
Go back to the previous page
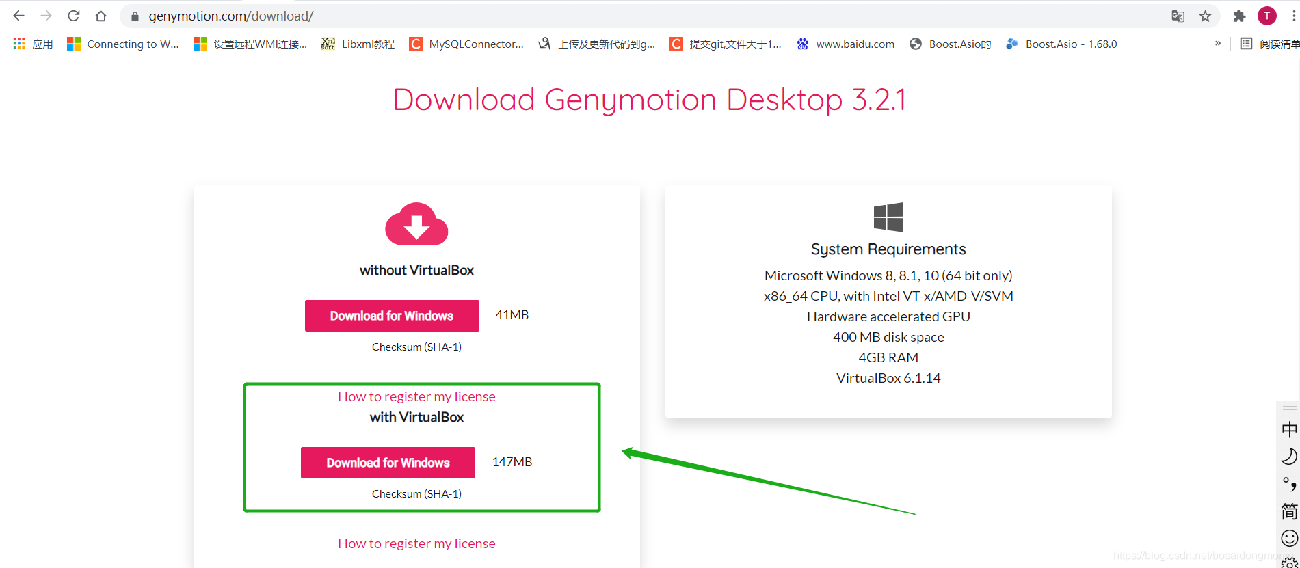pos(18,16)
